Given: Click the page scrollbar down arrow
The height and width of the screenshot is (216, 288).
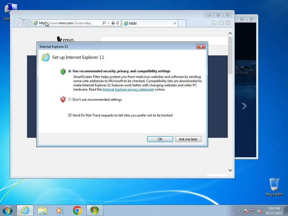Looking at the screenshot, I should point(230,170).
